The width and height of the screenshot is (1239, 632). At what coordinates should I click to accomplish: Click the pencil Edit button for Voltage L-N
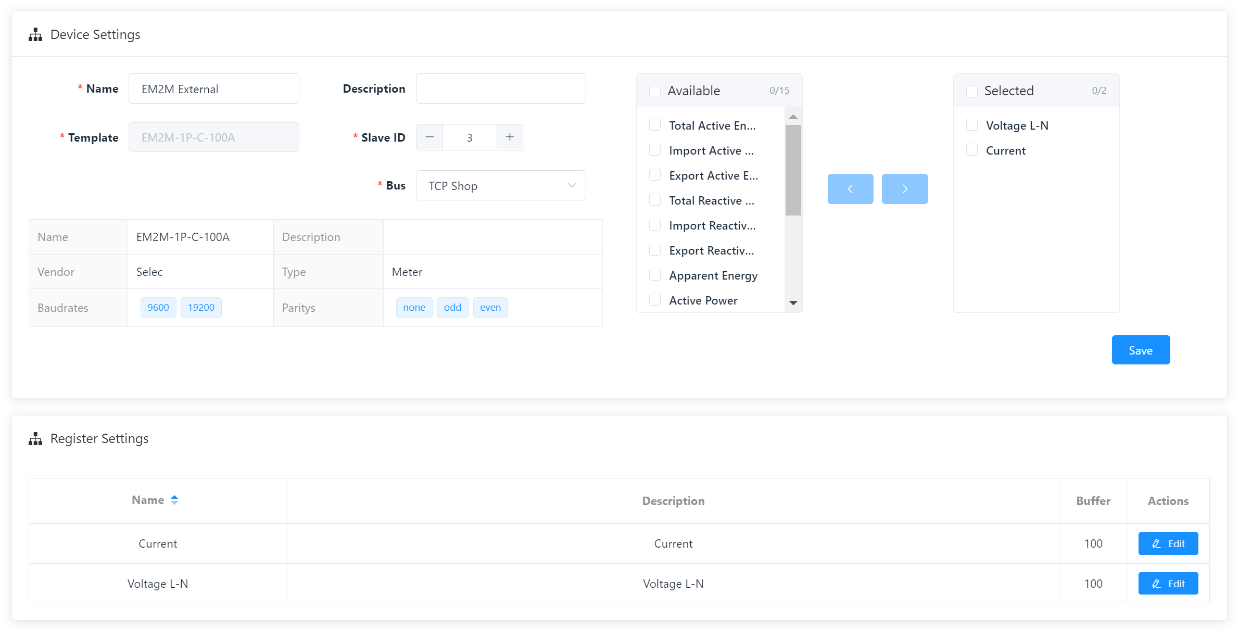(1168, 584)
